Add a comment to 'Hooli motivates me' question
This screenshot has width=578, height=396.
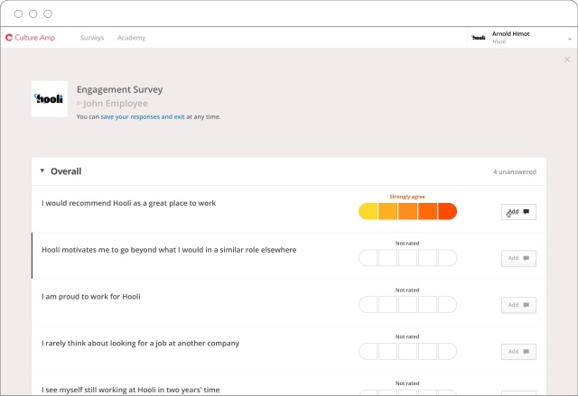[x=518, y=258]
